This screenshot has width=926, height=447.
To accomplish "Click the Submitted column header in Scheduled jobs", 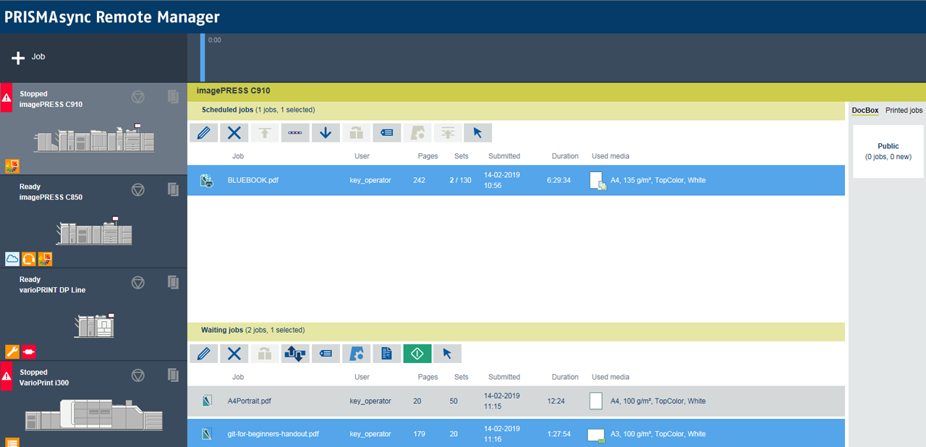I will click(504, 156).
